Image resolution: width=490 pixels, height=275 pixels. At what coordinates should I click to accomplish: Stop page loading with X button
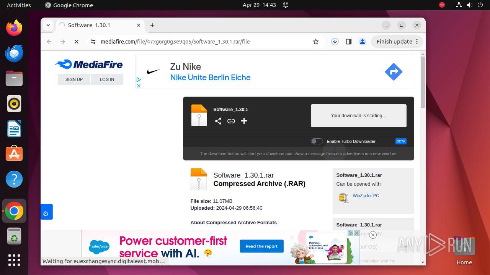77,42
